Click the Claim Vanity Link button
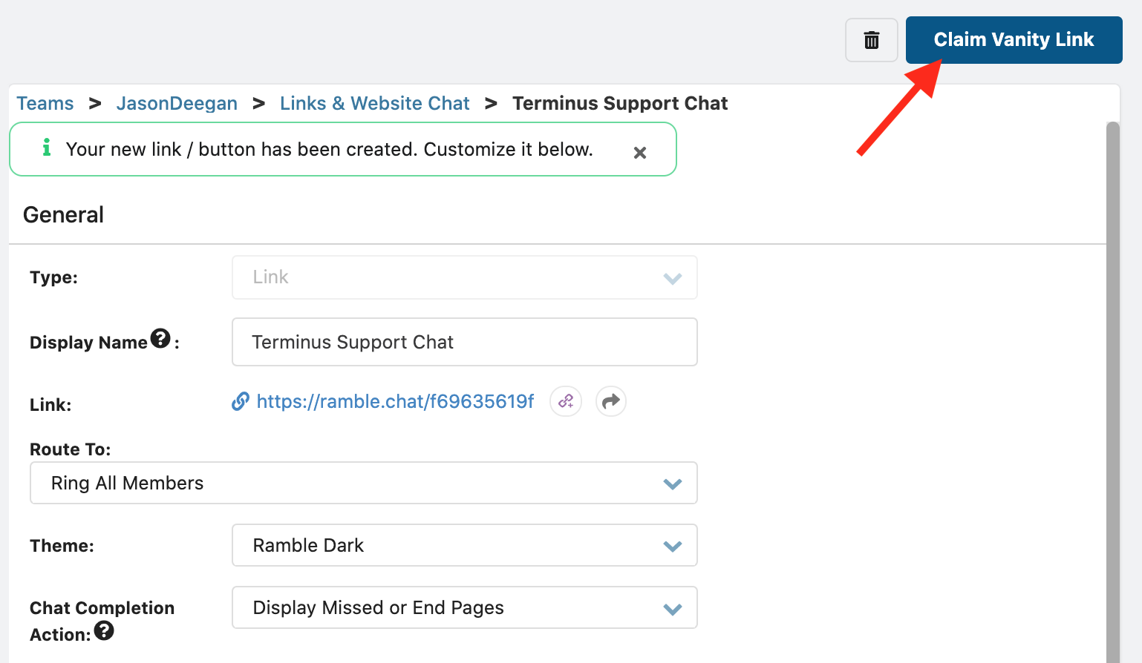This screenshot has height=663, width=1142. tap(1014, 40)
